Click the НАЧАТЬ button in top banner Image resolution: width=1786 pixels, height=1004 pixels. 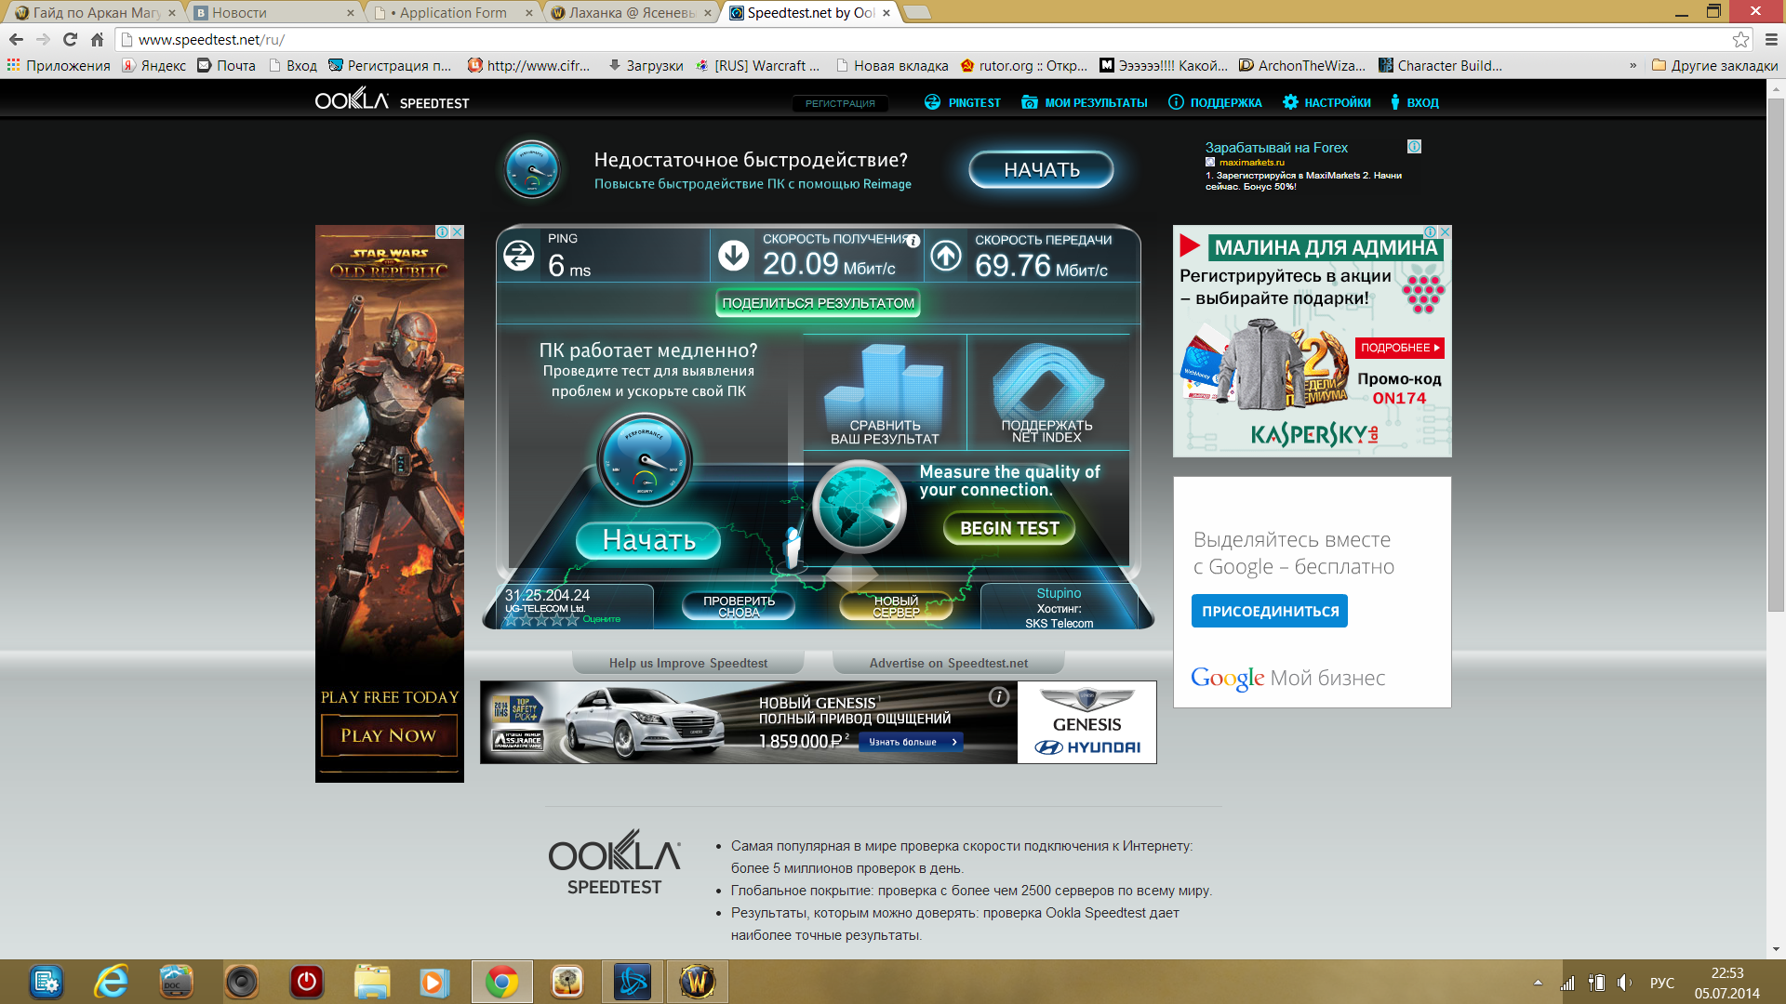click(x=1041, y=169)
